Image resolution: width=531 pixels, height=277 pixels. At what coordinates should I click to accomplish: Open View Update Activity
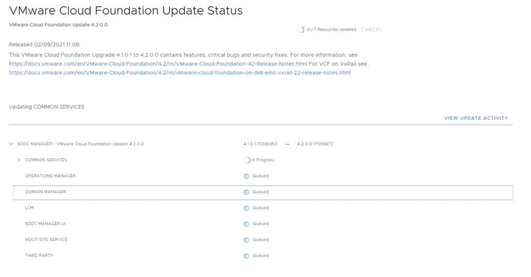476,118
